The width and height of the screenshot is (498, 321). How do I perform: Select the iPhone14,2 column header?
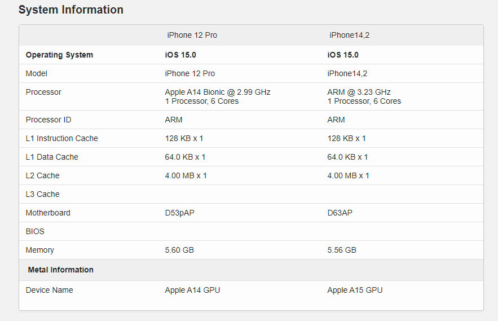pyautogui.click(x=349, y=35)
